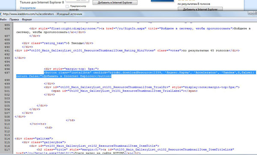Click Добавить в Internet Explorer button under 8 голосов
Viewport: 257px width, 155px height.
click(x=200, y=9)
